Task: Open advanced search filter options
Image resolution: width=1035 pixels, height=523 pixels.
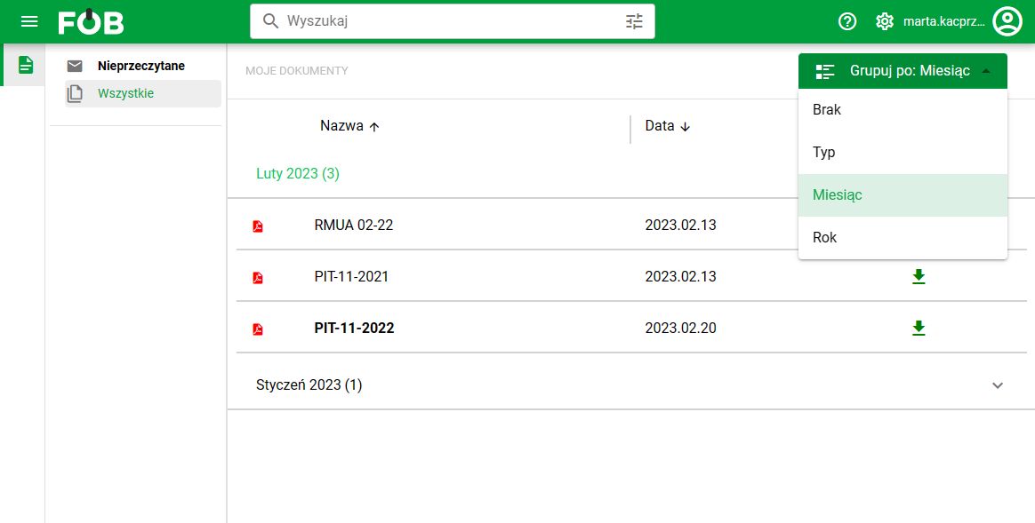Action: pos(634,21)
